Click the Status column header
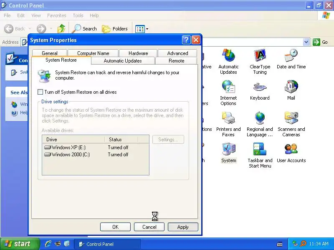 pyautogui.click(x=121, y=140)
